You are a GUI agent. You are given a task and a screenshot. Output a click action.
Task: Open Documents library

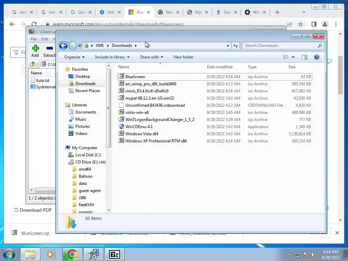[x=86, y=112]
